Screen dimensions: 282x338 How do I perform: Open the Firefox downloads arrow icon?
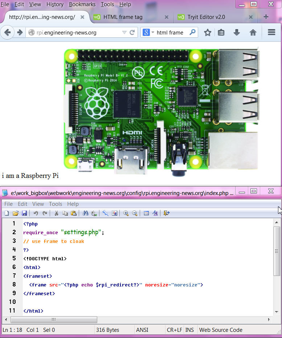coord(237,33)
